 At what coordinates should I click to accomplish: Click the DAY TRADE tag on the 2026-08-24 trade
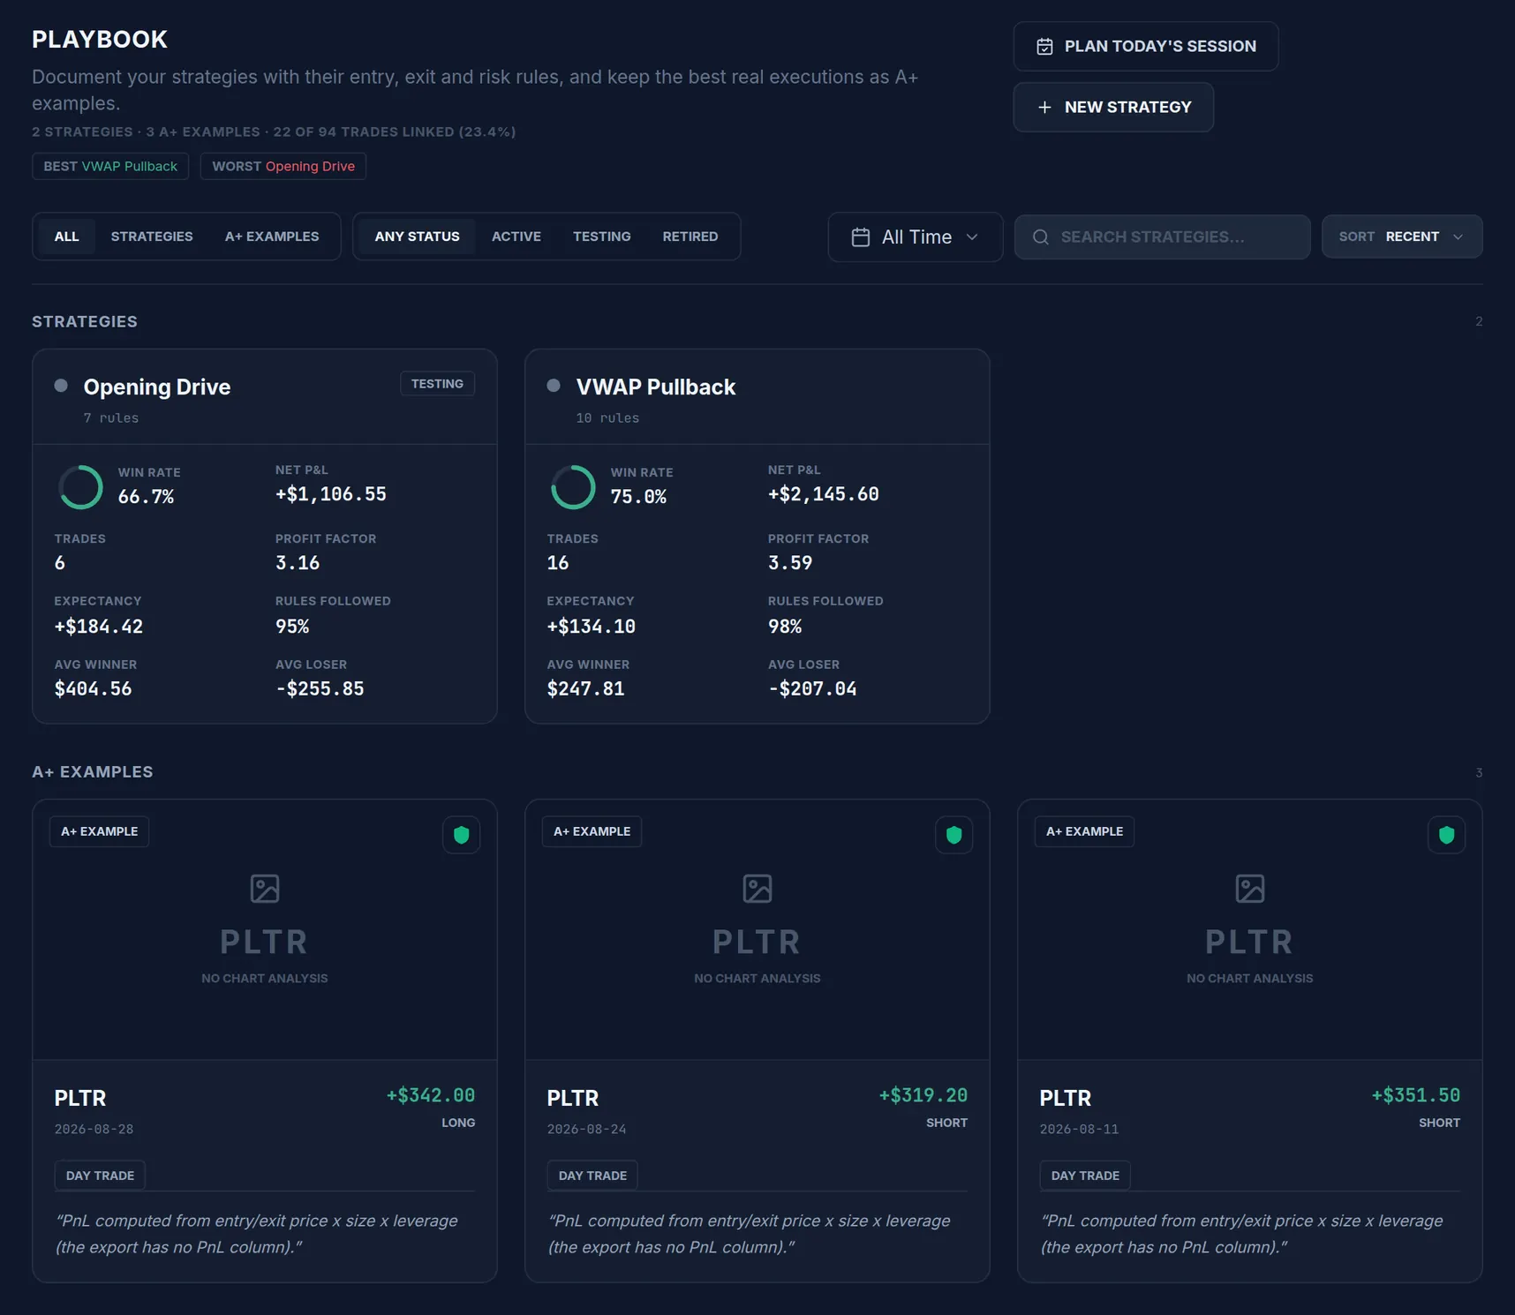(592, 1176)
